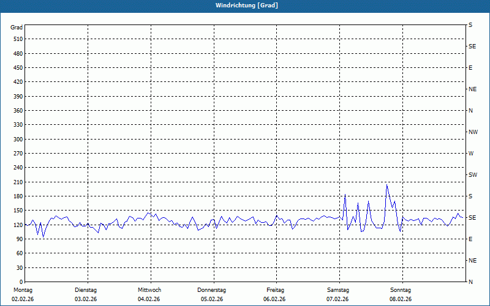Click the 04.02.26 date label

[149, 299]
